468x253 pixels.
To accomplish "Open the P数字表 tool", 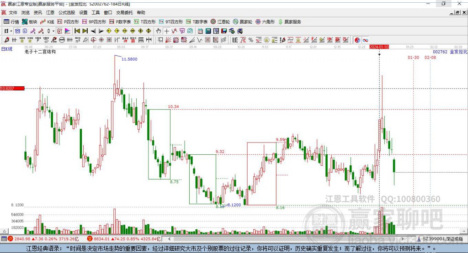I will click(120, 22).
